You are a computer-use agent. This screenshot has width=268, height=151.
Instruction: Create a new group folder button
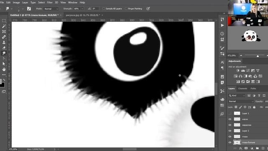click(x=258, y=148)
